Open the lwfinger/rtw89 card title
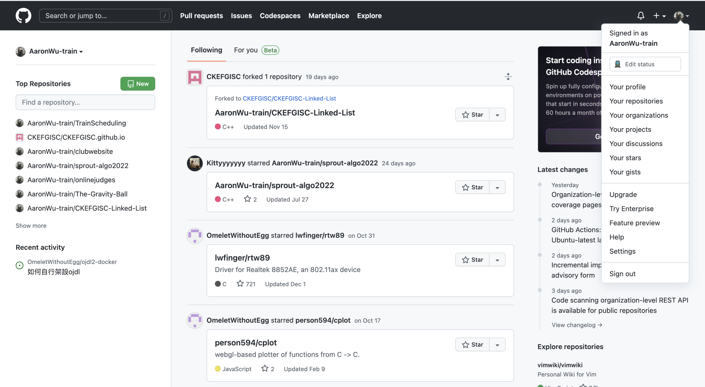The image size is (705, 387). 242,258
